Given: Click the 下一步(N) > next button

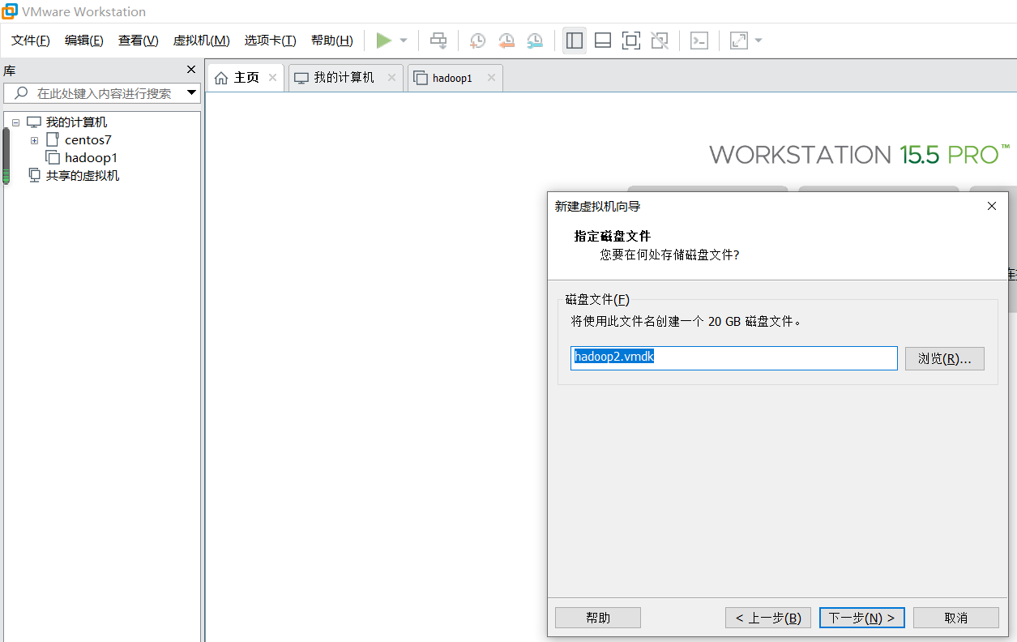Looking at the screenshot, I should pos(861,618).
